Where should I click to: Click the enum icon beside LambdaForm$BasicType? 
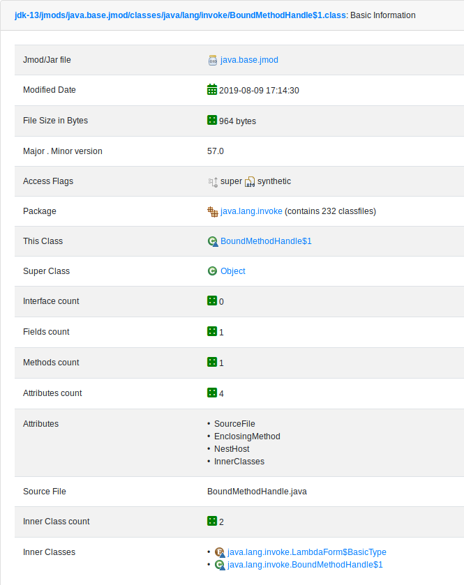click(220, 552)
